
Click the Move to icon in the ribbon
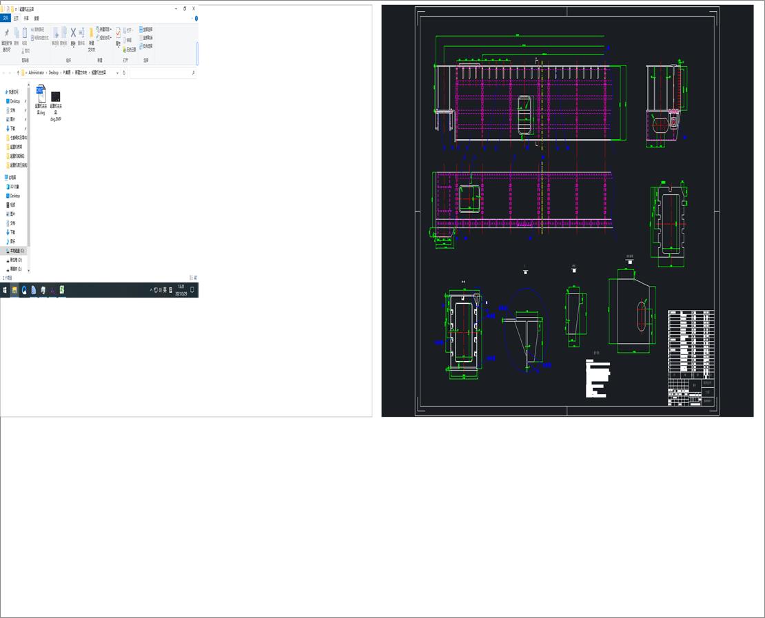tap(56, 32)
